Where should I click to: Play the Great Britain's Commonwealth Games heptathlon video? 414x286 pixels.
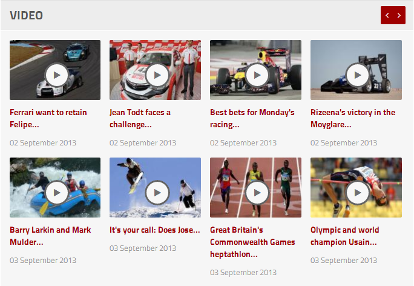(257, 193)
